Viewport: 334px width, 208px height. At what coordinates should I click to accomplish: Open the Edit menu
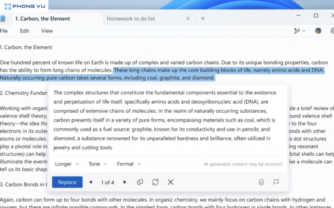tap(24, 31)
